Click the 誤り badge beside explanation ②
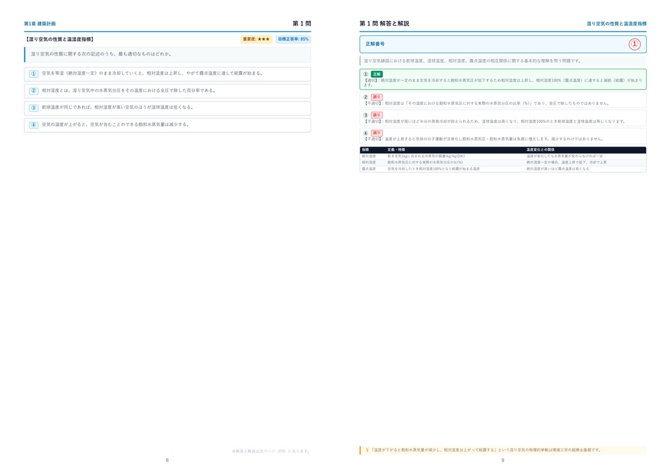Image resolution: width=671 pixels, height=474 pixels. 377,97
